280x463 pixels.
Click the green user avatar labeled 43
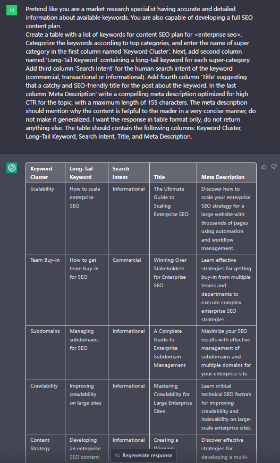click(12, 10)
